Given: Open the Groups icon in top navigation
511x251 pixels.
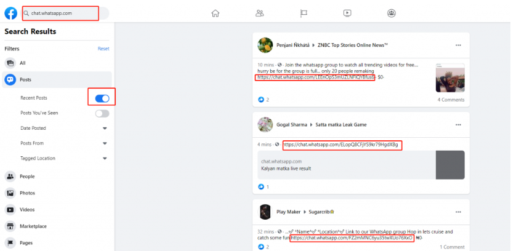Looking at the screenshot, I should pyautogui.click(x=391, y=14).
